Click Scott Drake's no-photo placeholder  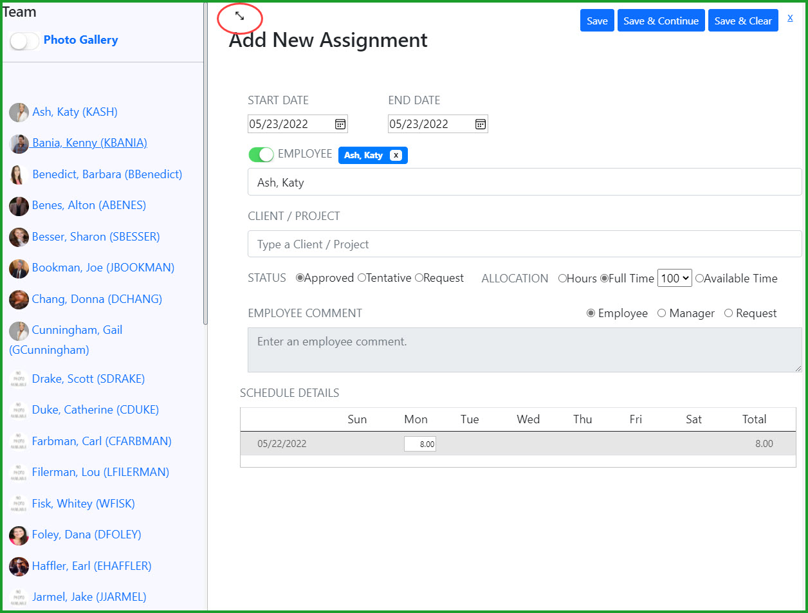[19, 380]
